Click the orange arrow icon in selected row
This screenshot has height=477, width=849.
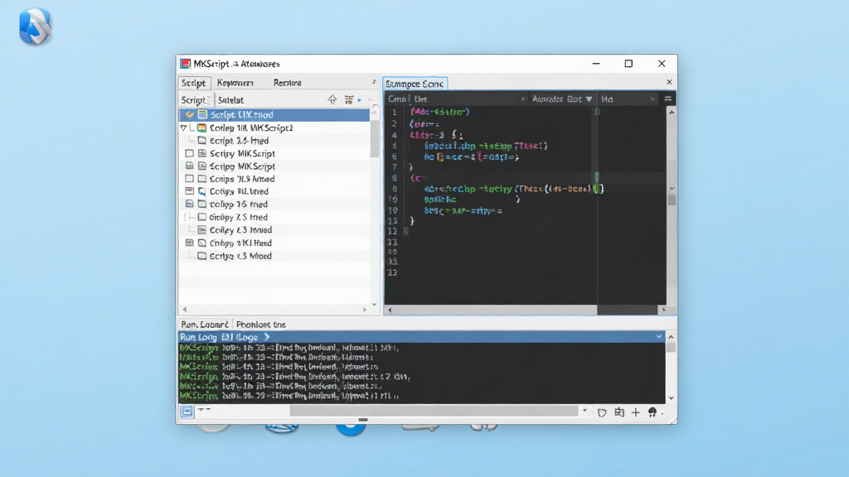coord(189,114)
